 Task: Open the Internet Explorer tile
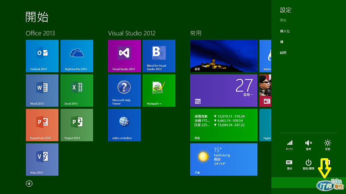[x=266, y=56]
